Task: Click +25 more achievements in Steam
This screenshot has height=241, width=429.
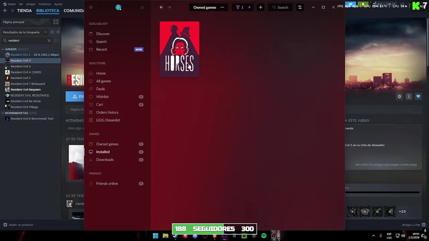Action: click(x=402, y=212)
